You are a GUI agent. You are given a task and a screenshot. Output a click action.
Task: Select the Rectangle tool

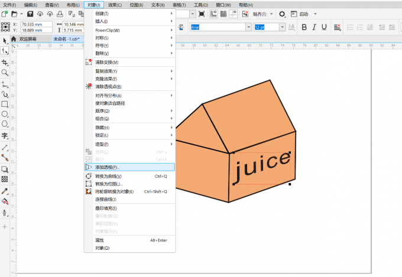coord(5,104)
